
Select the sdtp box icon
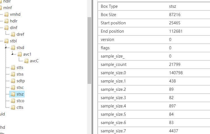click(x=13, y=81)
